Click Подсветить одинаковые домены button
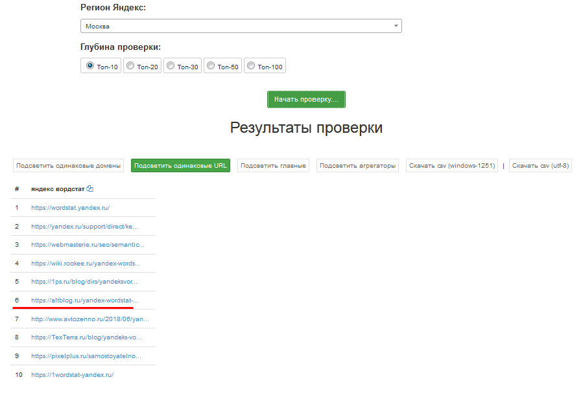Screen dimensions: 583x397 [68, 166]
